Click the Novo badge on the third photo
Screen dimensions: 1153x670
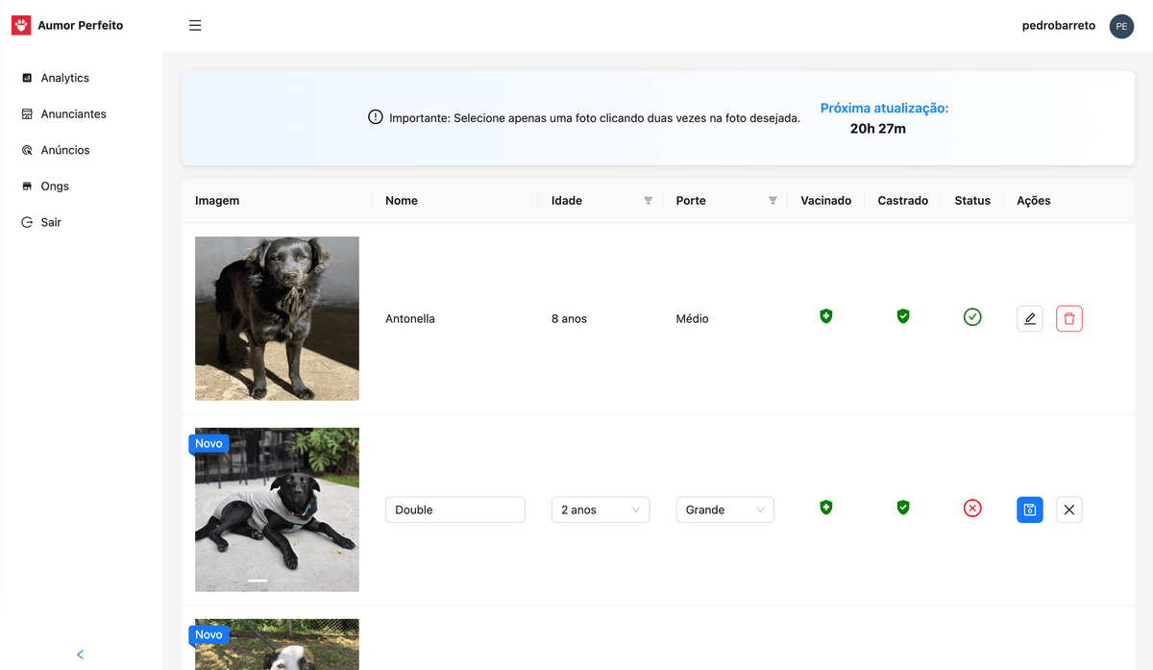point(209,634)
